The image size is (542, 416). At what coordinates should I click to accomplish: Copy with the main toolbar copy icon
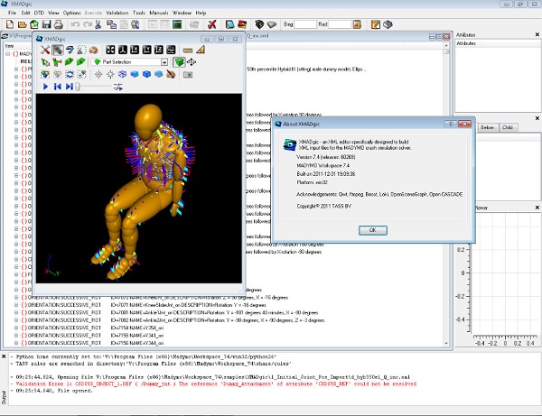click(111, 24)
